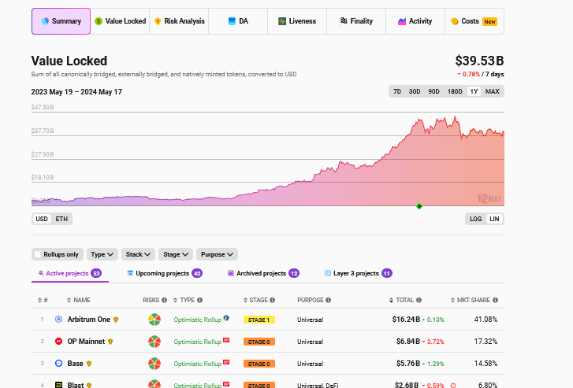This screenshot has height=388, width=573.
Task: Sort table by STAGE column
Action: [x=255, y=300]
